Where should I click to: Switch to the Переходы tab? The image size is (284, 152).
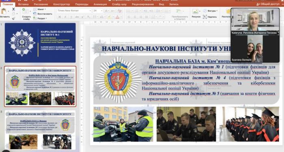pyautogui.click(x=82, y=4)
